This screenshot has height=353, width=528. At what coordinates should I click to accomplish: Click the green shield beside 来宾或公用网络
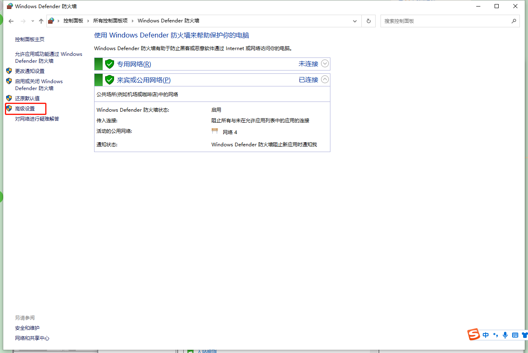coord(109,79)
